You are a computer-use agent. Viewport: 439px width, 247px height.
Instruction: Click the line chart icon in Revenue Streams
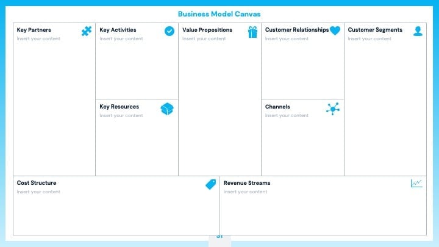click(416, 184)
